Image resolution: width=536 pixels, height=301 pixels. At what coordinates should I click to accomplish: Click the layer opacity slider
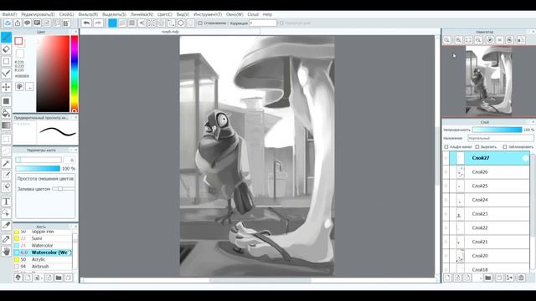[497, 130]
